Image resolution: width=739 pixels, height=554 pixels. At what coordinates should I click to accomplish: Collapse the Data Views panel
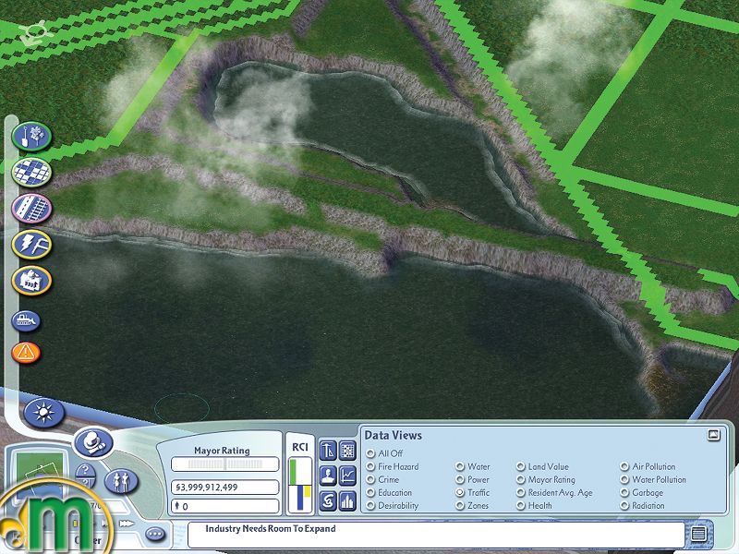[x=714, y=435]
